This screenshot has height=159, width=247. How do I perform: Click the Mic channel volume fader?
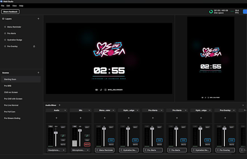click(x=80, y=130)
